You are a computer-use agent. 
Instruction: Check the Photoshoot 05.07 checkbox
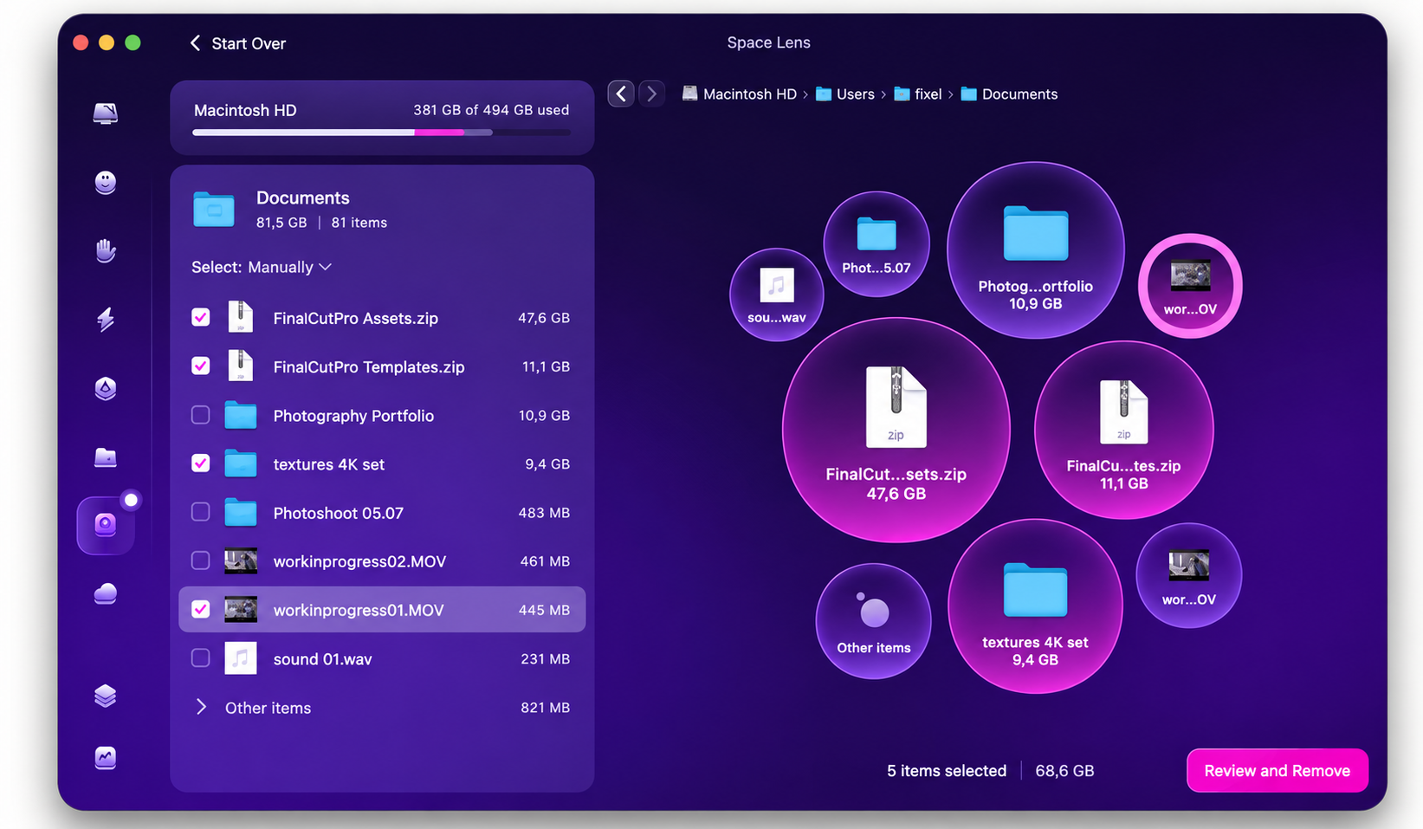tap(201, 512)
